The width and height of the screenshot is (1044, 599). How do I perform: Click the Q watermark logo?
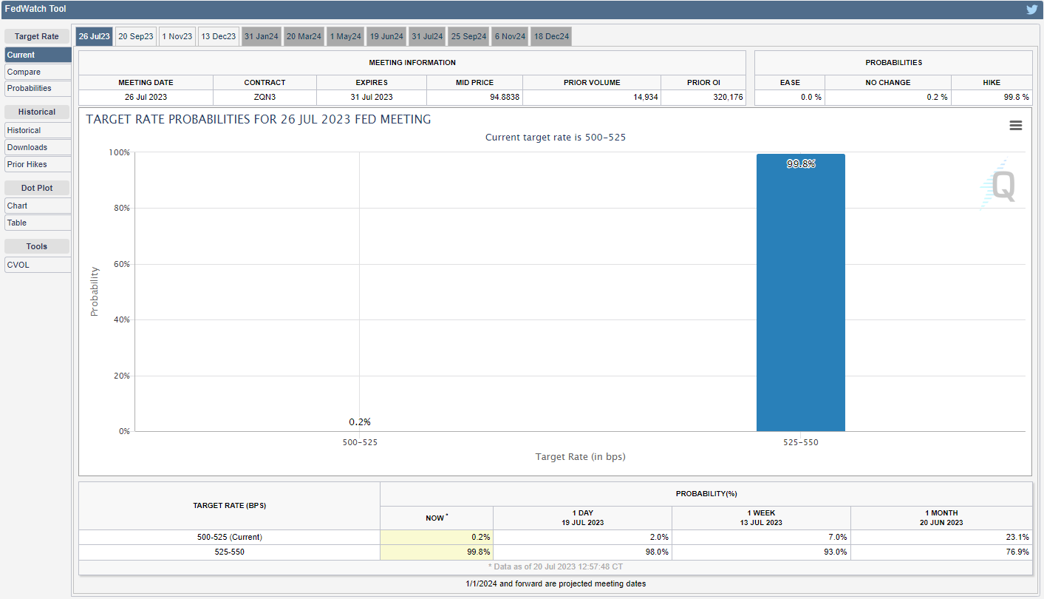pos(1000,185)
